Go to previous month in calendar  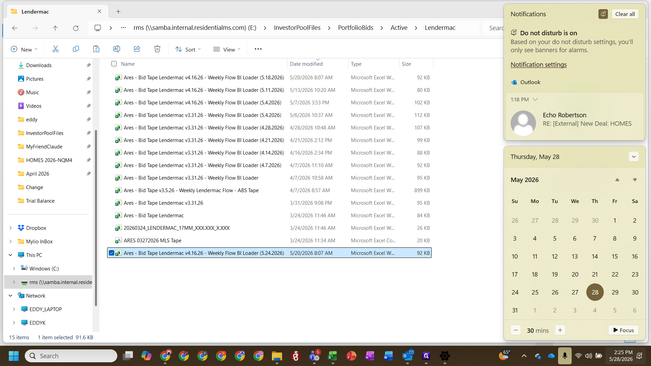[617, 180]
